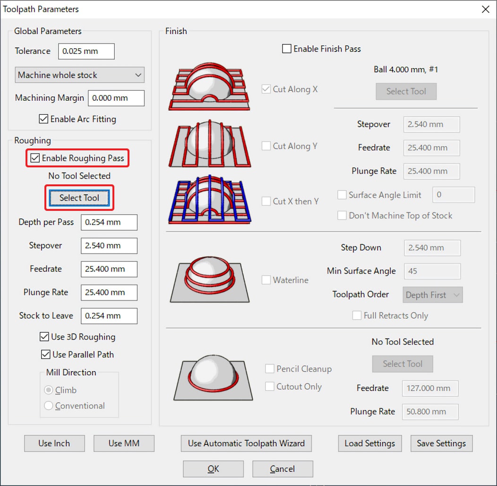Screen dimensions: 497x486
Task: Click the Depth per Pass field
Action: [x=109, y=222]
